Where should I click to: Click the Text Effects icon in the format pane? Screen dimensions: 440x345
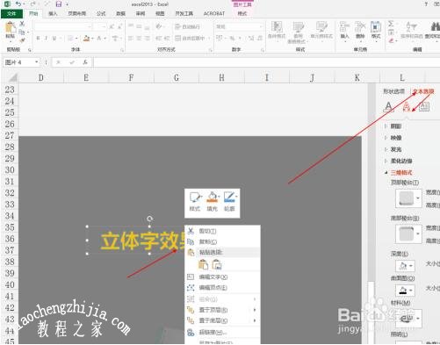tap(407, 106)
